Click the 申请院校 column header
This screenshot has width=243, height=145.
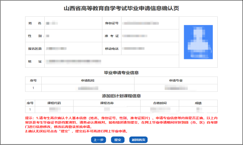tap(88, 80)
